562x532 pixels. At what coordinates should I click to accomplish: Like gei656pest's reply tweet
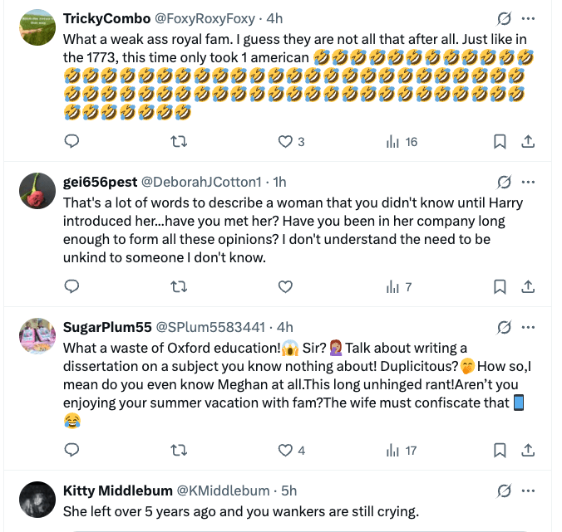point(285,287)
